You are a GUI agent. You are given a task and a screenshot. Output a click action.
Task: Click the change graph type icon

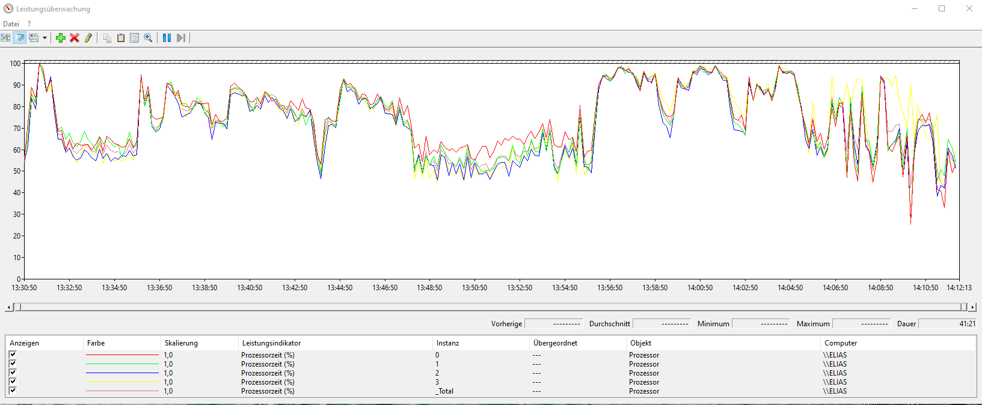34,38
